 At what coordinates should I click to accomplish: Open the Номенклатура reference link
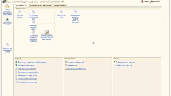(72, 66)
